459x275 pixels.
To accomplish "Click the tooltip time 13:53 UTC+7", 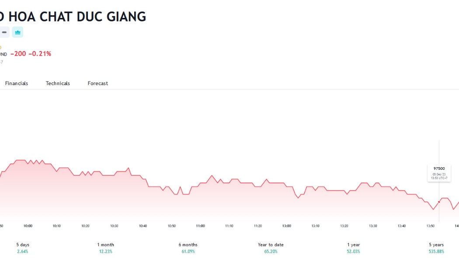I will pyautogui.click(x=439, y=178).
